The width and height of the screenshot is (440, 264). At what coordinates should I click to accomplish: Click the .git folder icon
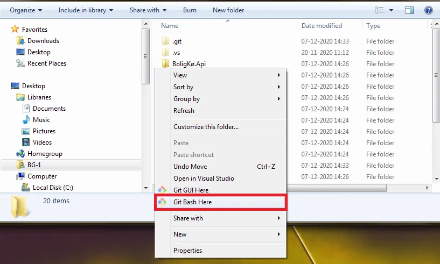pos(165,41)
